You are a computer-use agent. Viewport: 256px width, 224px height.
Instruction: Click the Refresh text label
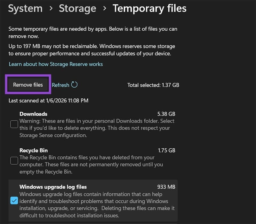click(61, 85)
